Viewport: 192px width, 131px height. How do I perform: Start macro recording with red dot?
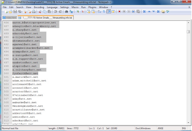pos(119,12)
